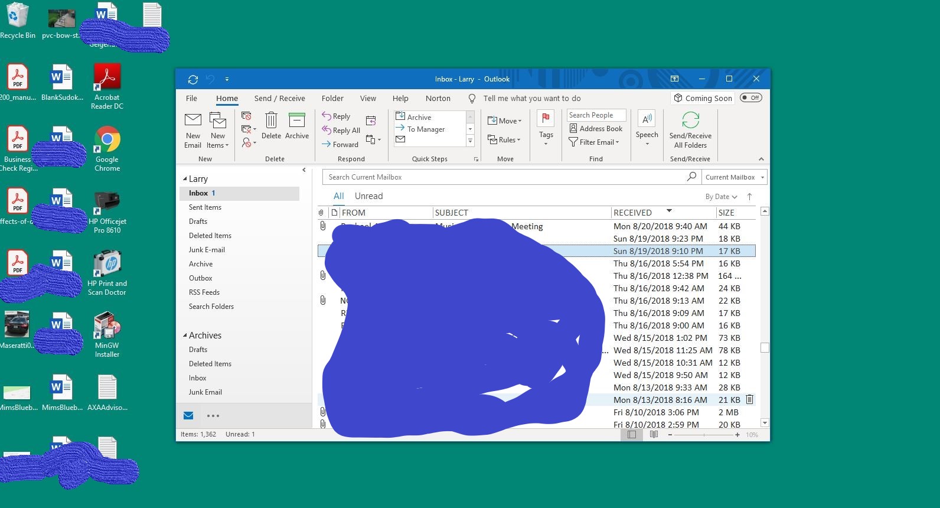Select the To Manager quick step

420,129
